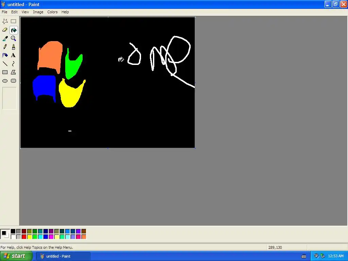Screen dimensions: 348x261
Task: Pick the Eraser tool
Action: pyautogui.click(x=5, y=30)
